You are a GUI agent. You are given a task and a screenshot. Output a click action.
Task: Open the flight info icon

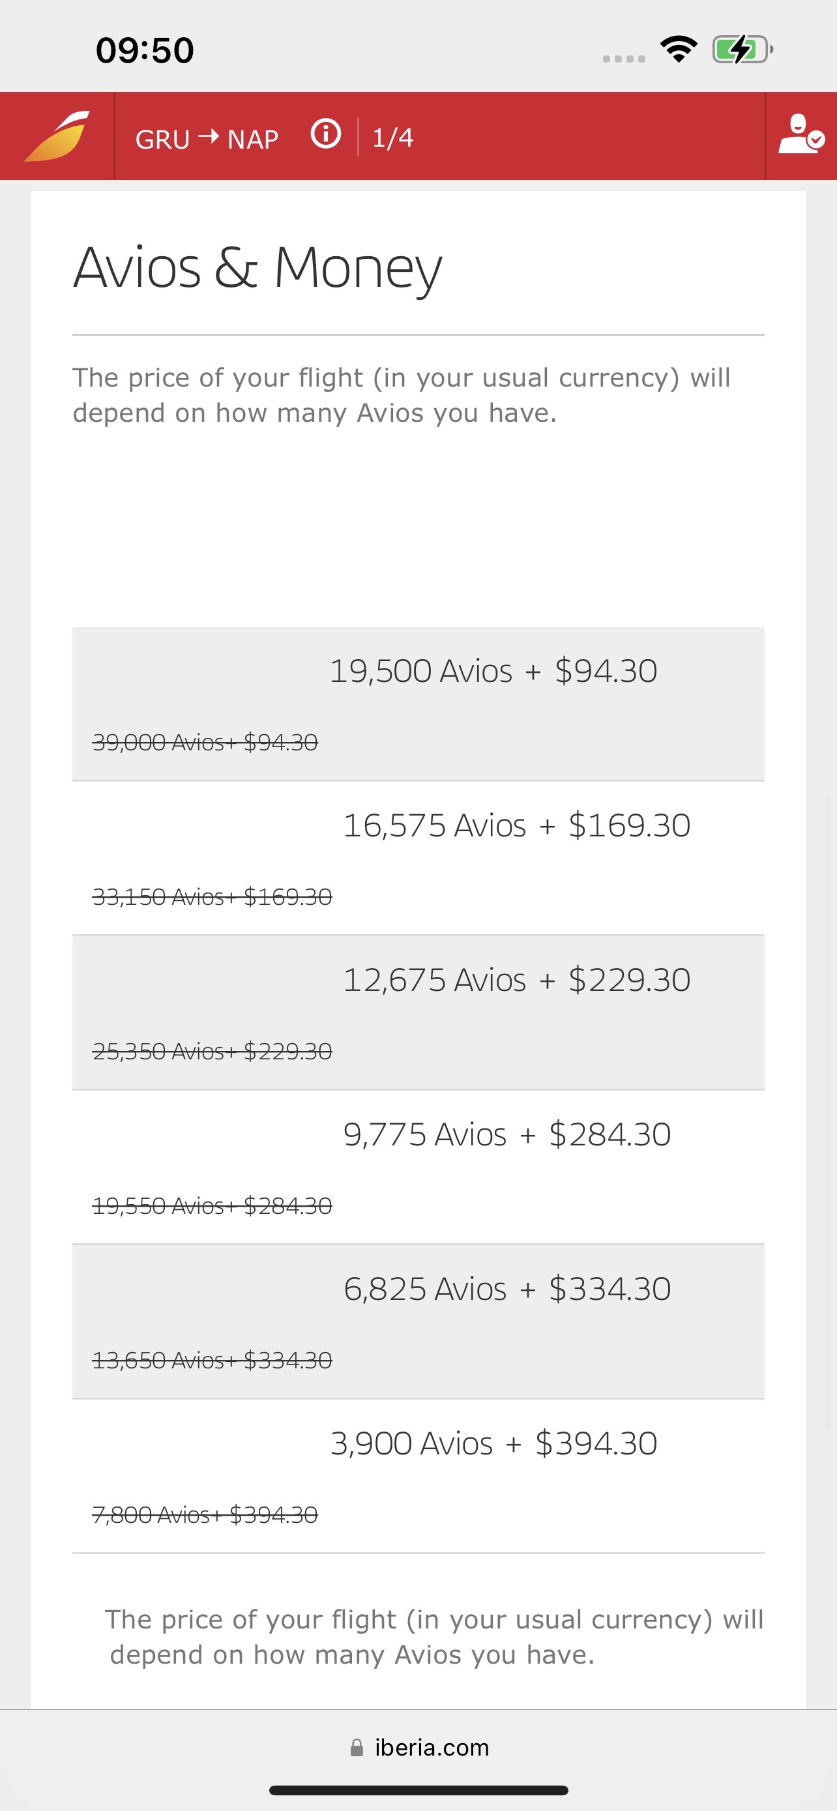click(x=325, y=134)
